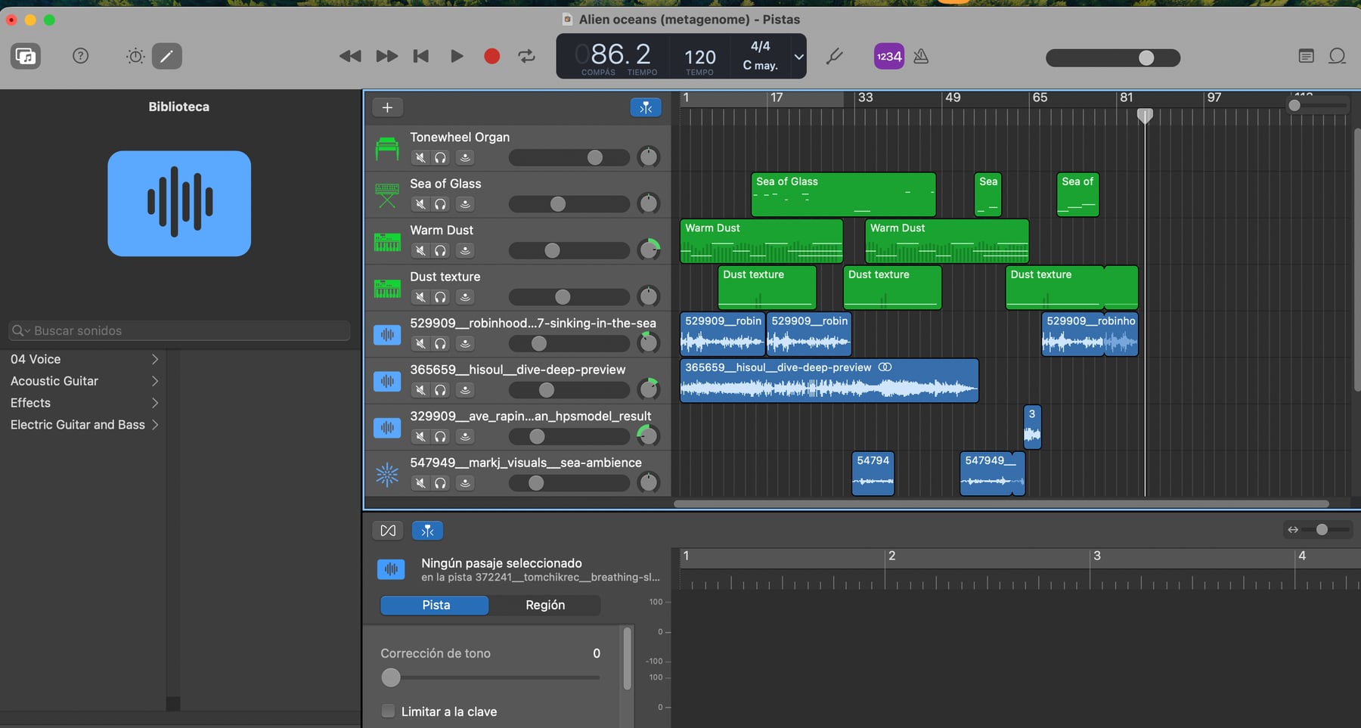Start recording with red Record button
Viewport: 1361px width, 728px height.
pyautogui.click(x=492, y=56)
